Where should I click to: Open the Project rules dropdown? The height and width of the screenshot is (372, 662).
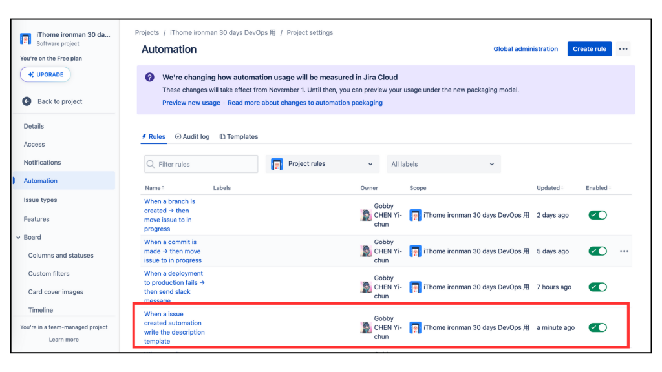[323, 164]
